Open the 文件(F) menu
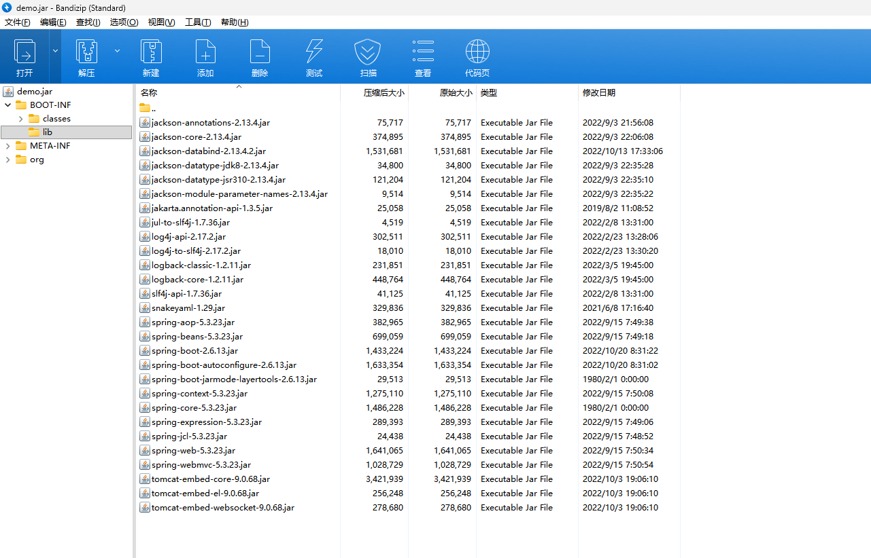 click(x=18, y=22)
